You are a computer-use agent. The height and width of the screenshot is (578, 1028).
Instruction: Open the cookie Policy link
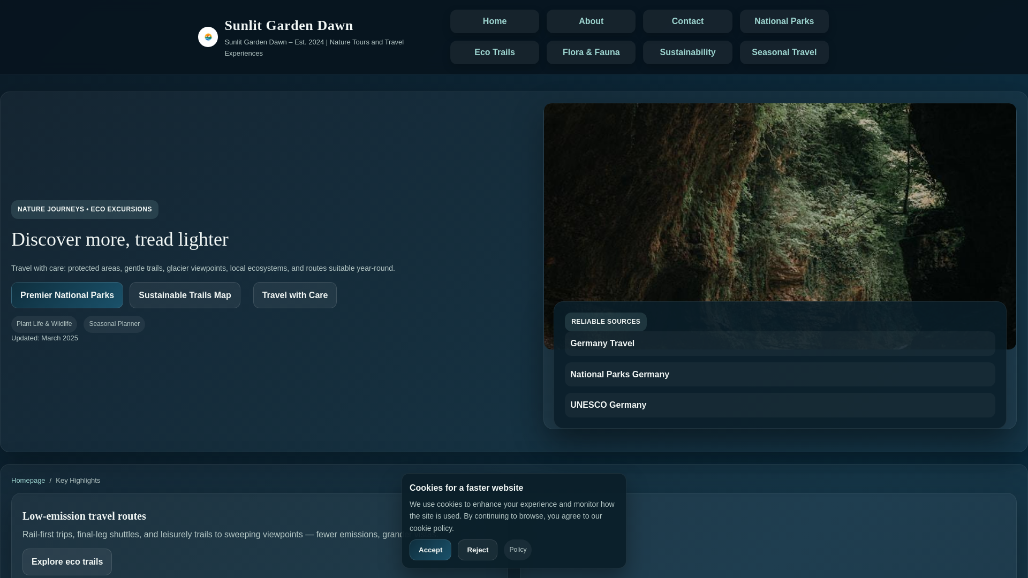coord(518,550)
